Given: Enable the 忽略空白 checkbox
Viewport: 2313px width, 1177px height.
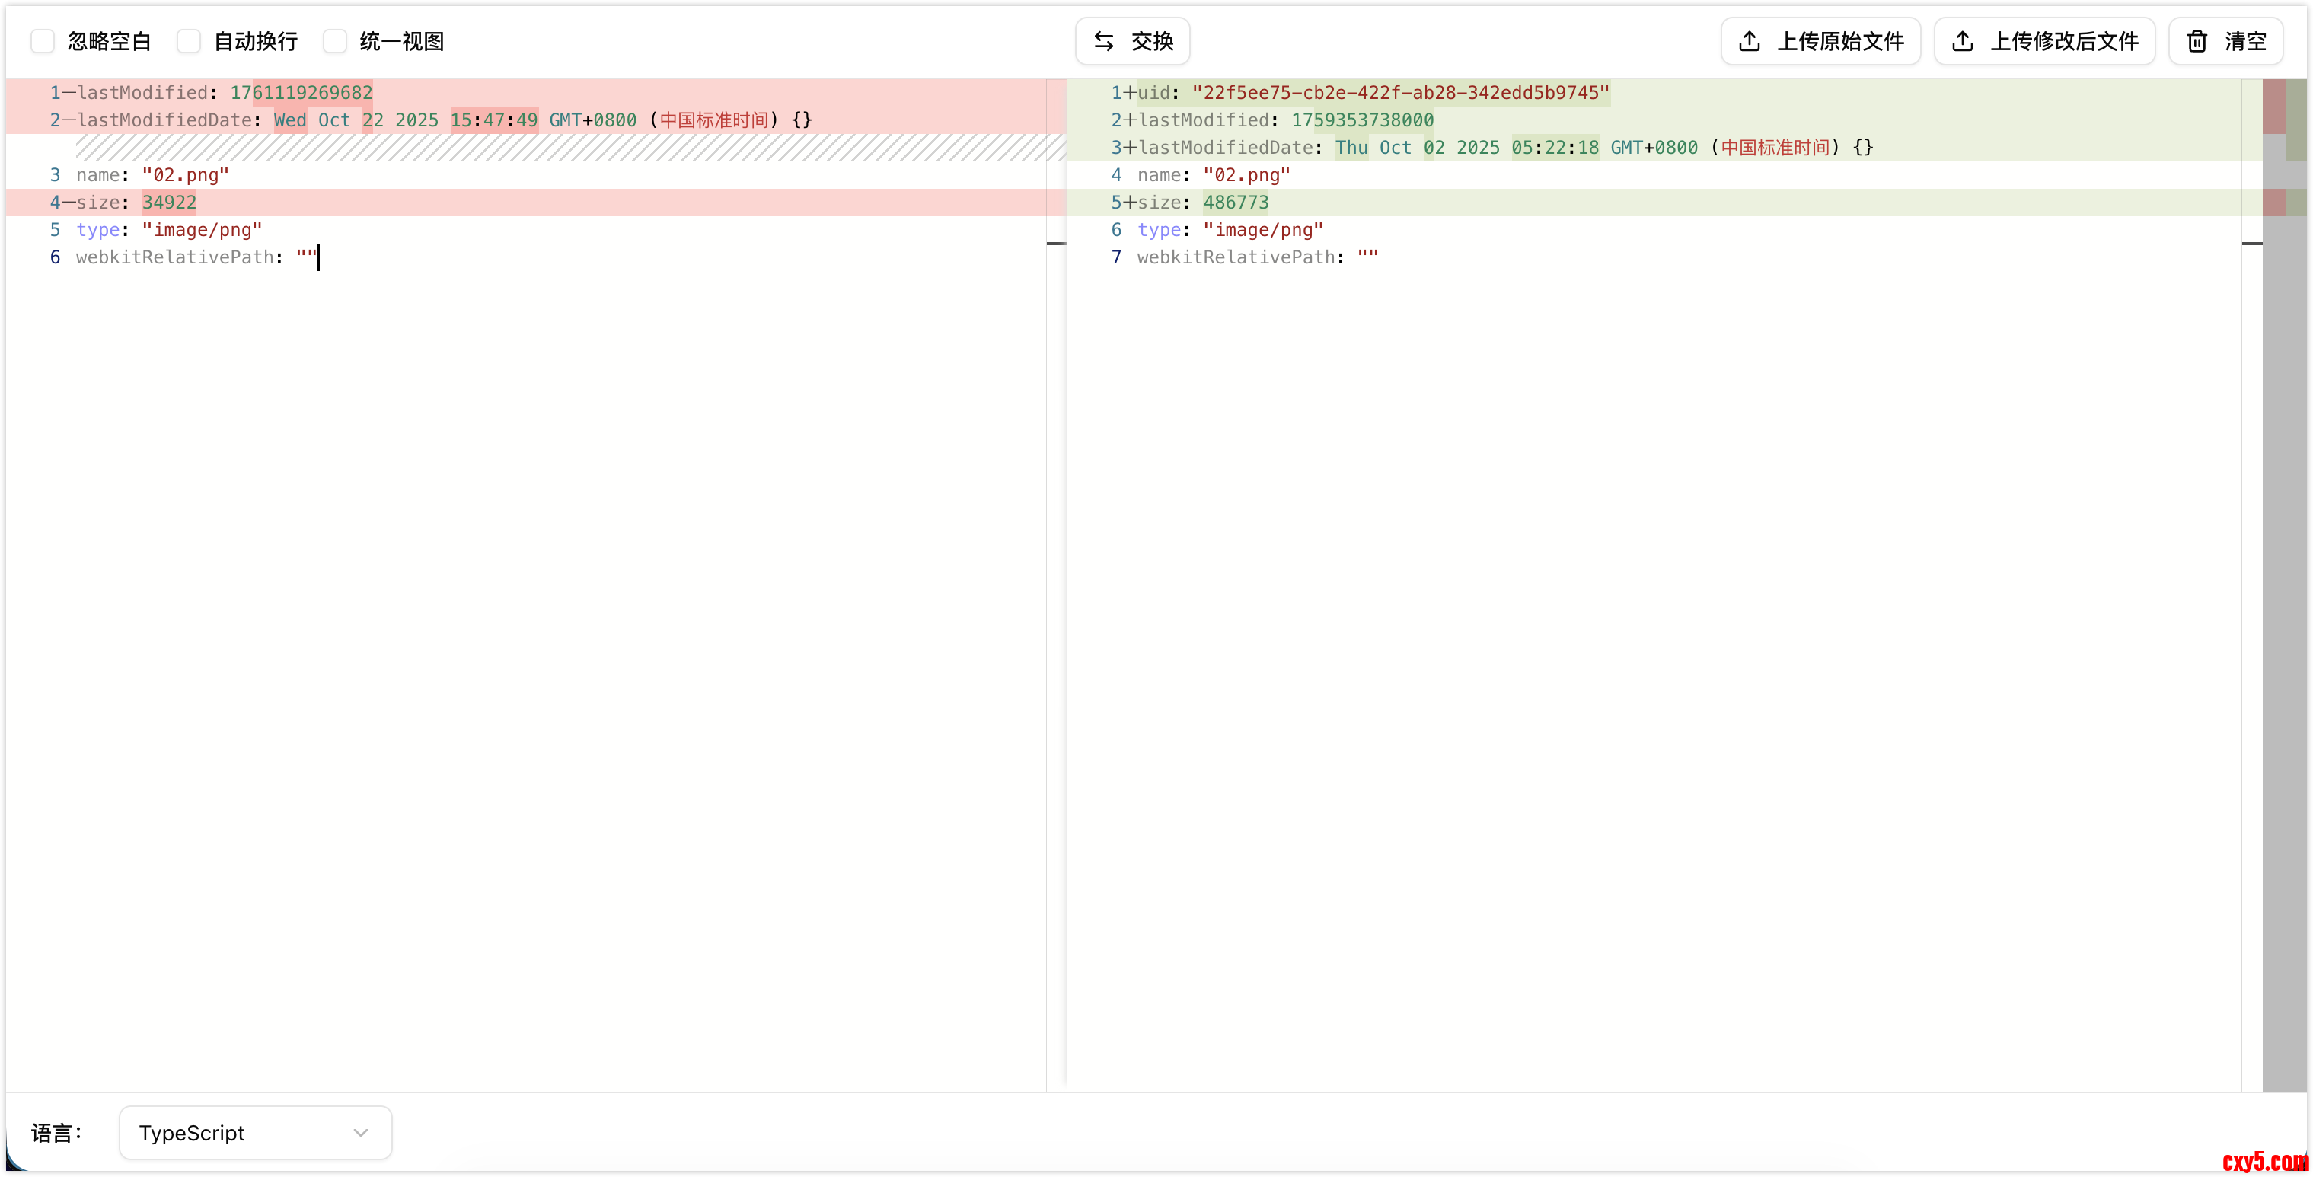Looking at the screenshot, I should point(42,41).
